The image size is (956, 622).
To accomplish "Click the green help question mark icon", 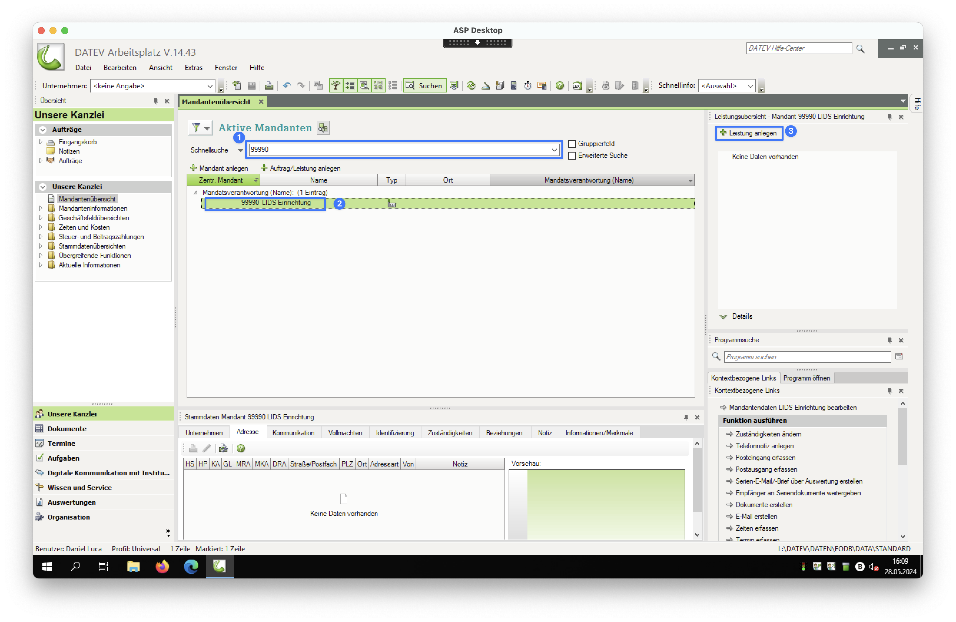I will (560, 86).
